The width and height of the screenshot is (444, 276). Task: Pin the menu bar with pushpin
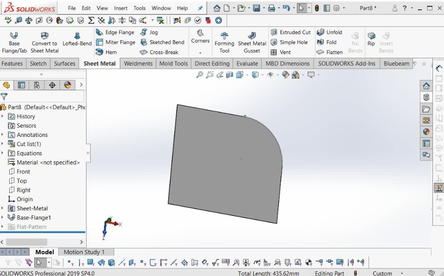pos(200,8)
